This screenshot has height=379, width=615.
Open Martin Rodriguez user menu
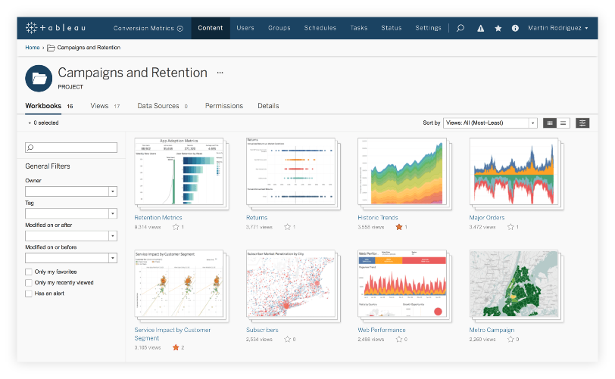click(x=557, y=28)
